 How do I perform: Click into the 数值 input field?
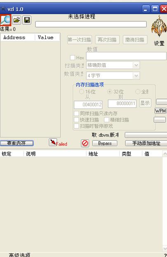[126, 56]
